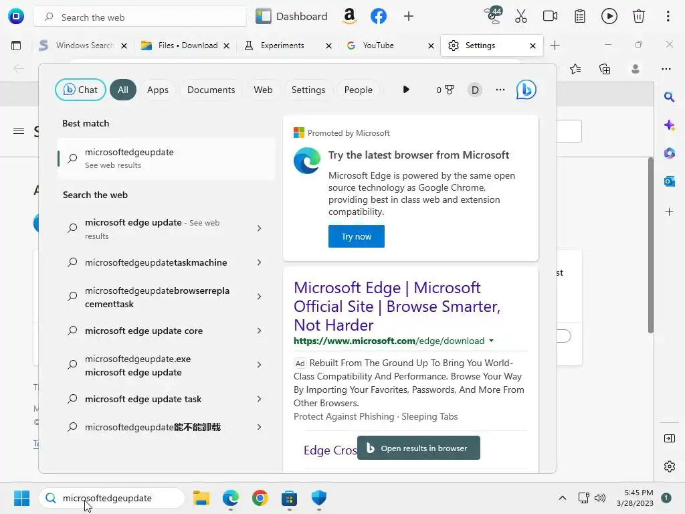Click the circular play button icon in top bar
The width and height of the screenshot is (685, 514).
pos(609,16)
